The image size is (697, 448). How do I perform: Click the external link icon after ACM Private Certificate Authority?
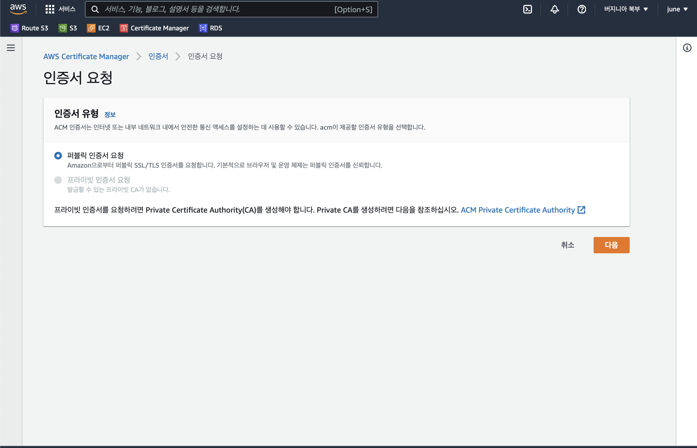click(581, 210)
